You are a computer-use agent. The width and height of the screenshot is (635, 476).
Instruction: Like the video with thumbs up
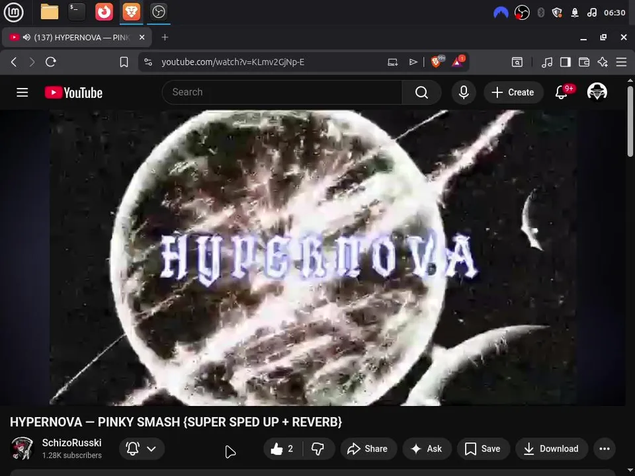[282, 448]
